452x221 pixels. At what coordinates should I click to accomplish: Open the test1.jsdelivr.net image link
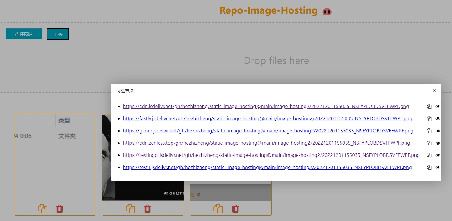[x=267, y=167]
